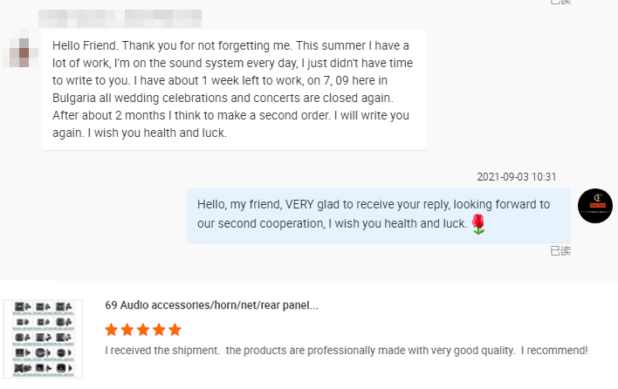Screen dimensions: 618x389
Task: Open the audio accessories product thumbnail
Action: tap(43, 338)
